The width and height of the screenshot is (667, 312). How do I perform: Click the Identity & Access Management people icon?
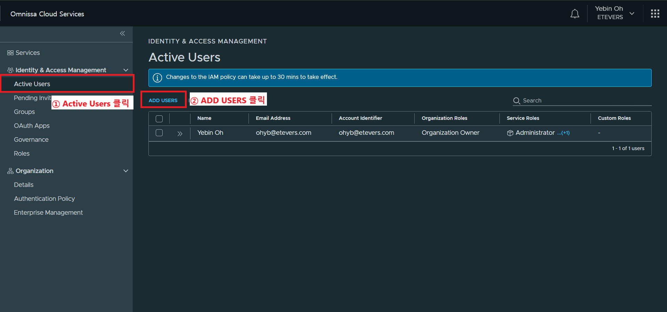point(10,70)
